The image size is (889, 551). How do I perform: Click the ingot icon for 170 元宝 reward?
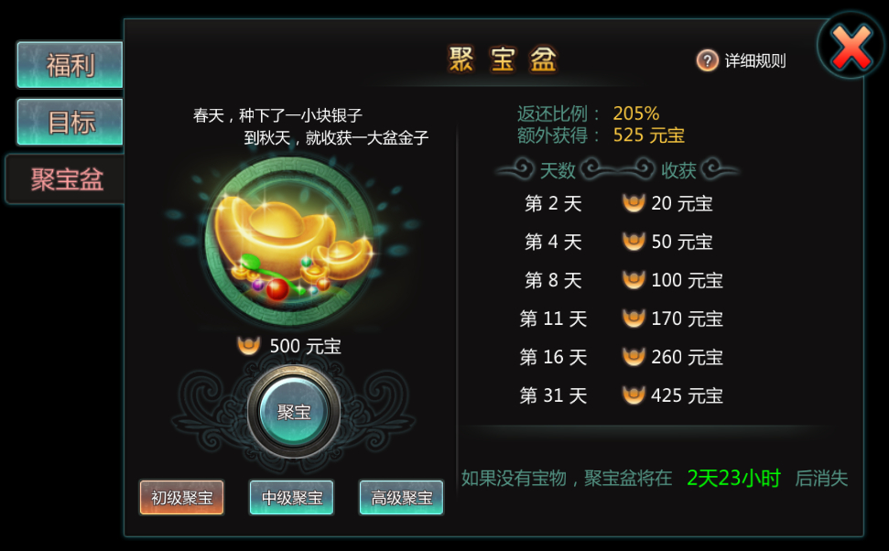634,319
